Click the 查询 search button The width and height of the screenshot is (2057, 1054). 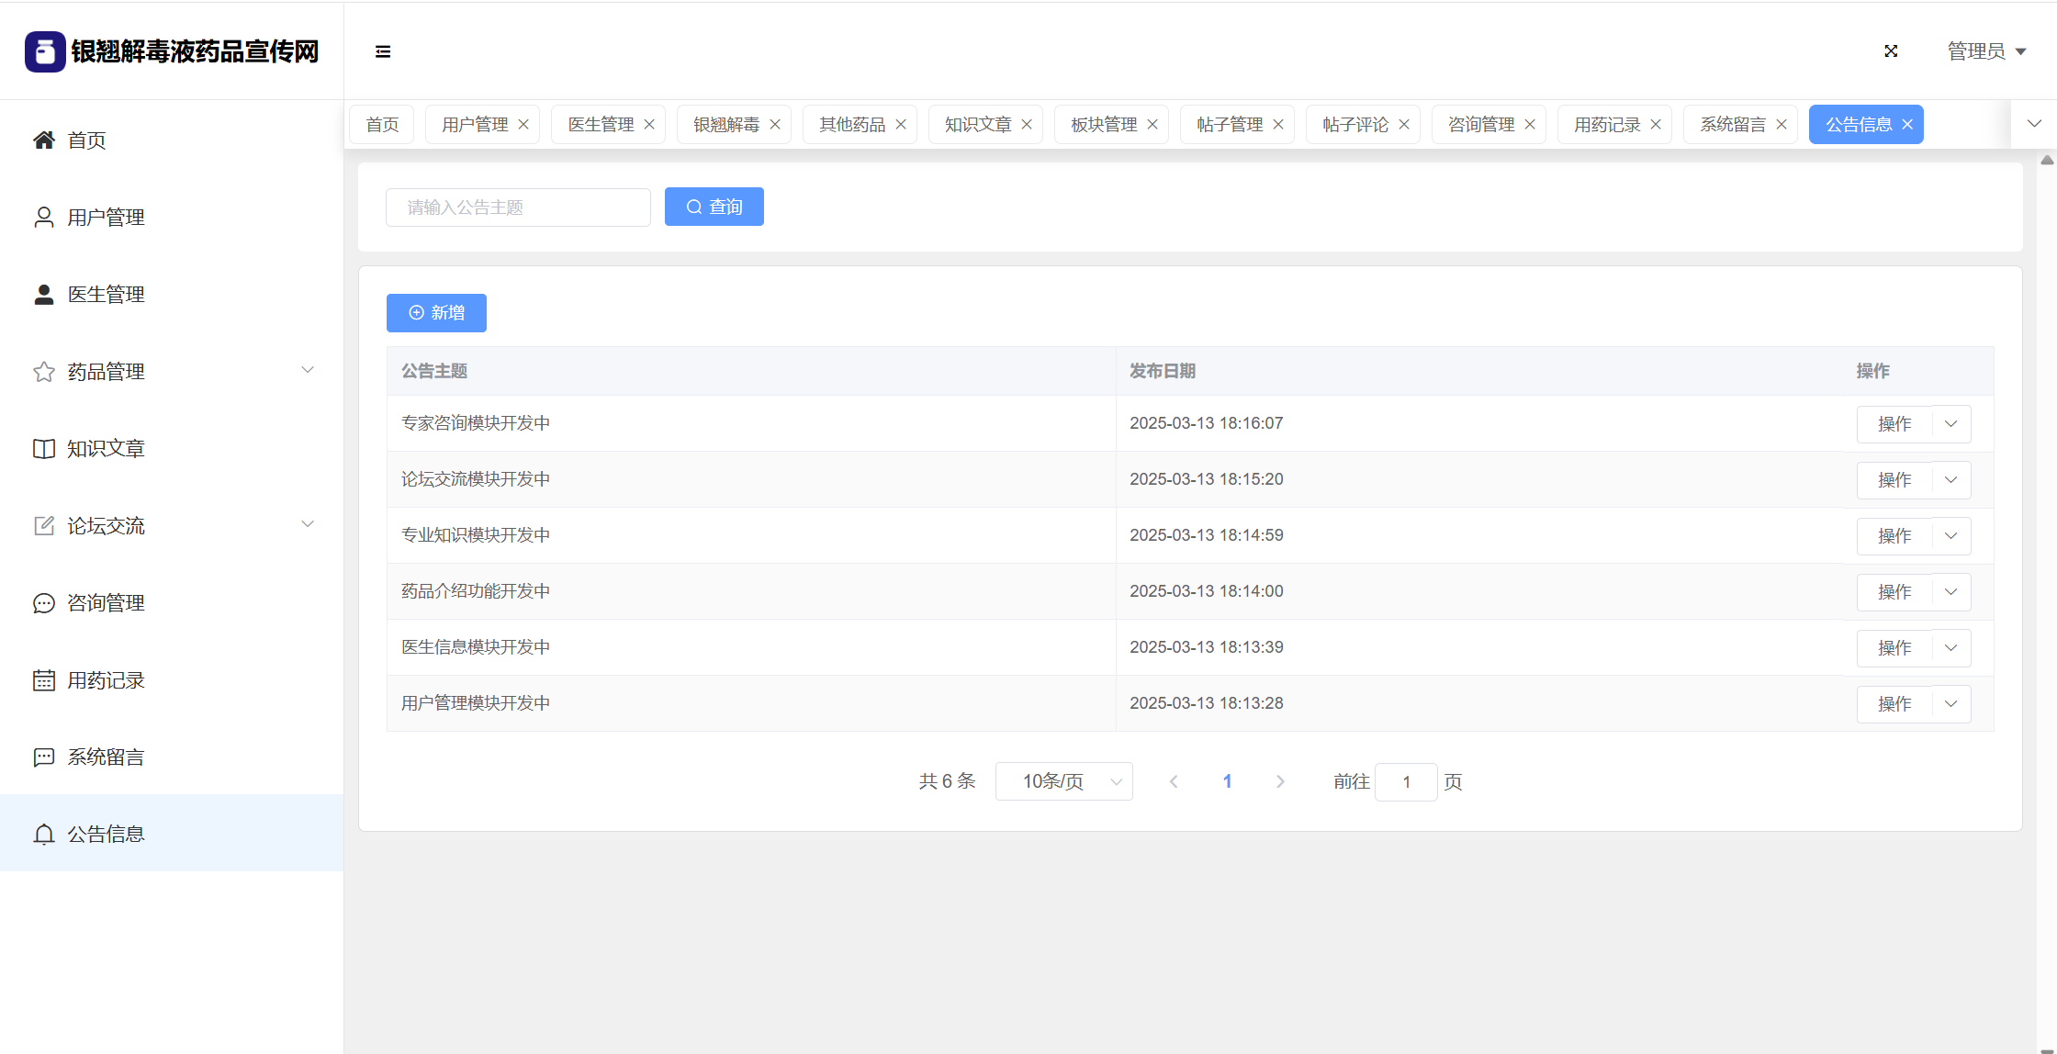(x=714, y=207)
